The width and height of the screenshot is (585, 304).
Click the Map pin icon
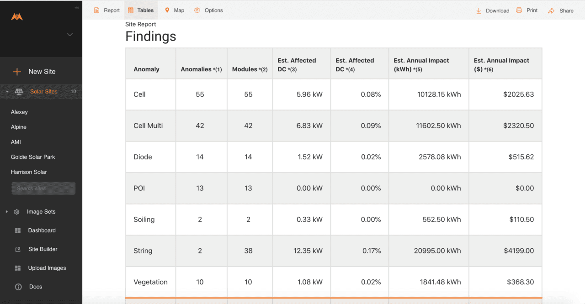167,10
